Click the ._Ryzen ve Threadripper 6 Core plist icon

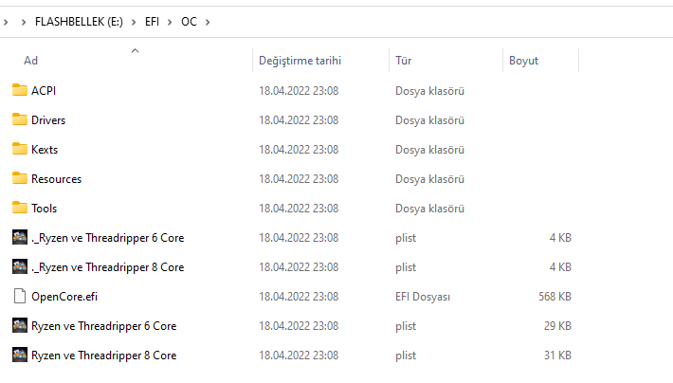[20, 237]
